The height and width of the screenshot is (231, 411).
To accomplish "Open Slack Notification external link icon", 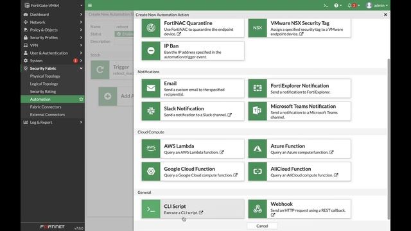I will click(x=230, y=115).
